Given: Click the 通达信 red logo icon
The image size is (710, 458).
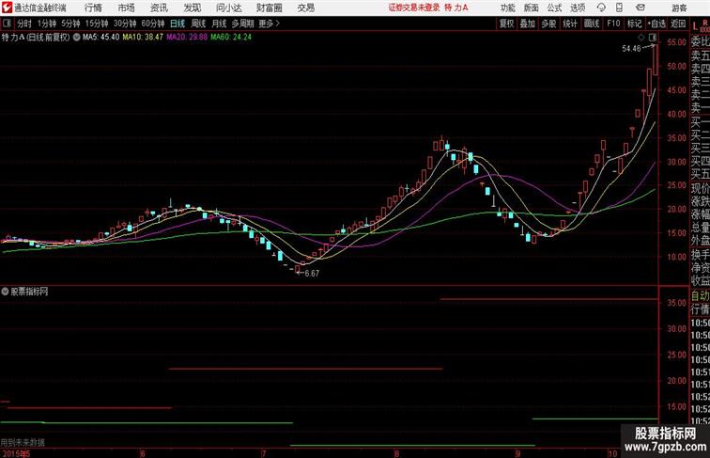Looking at the screenshot, I should (7, 8).
